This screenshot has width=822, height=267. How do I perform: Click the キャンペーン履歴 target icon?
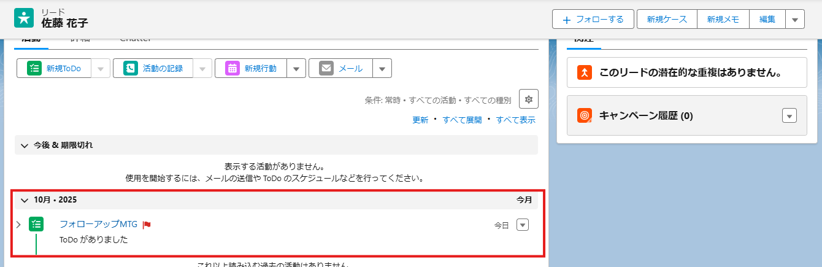[x=585, y=115]
